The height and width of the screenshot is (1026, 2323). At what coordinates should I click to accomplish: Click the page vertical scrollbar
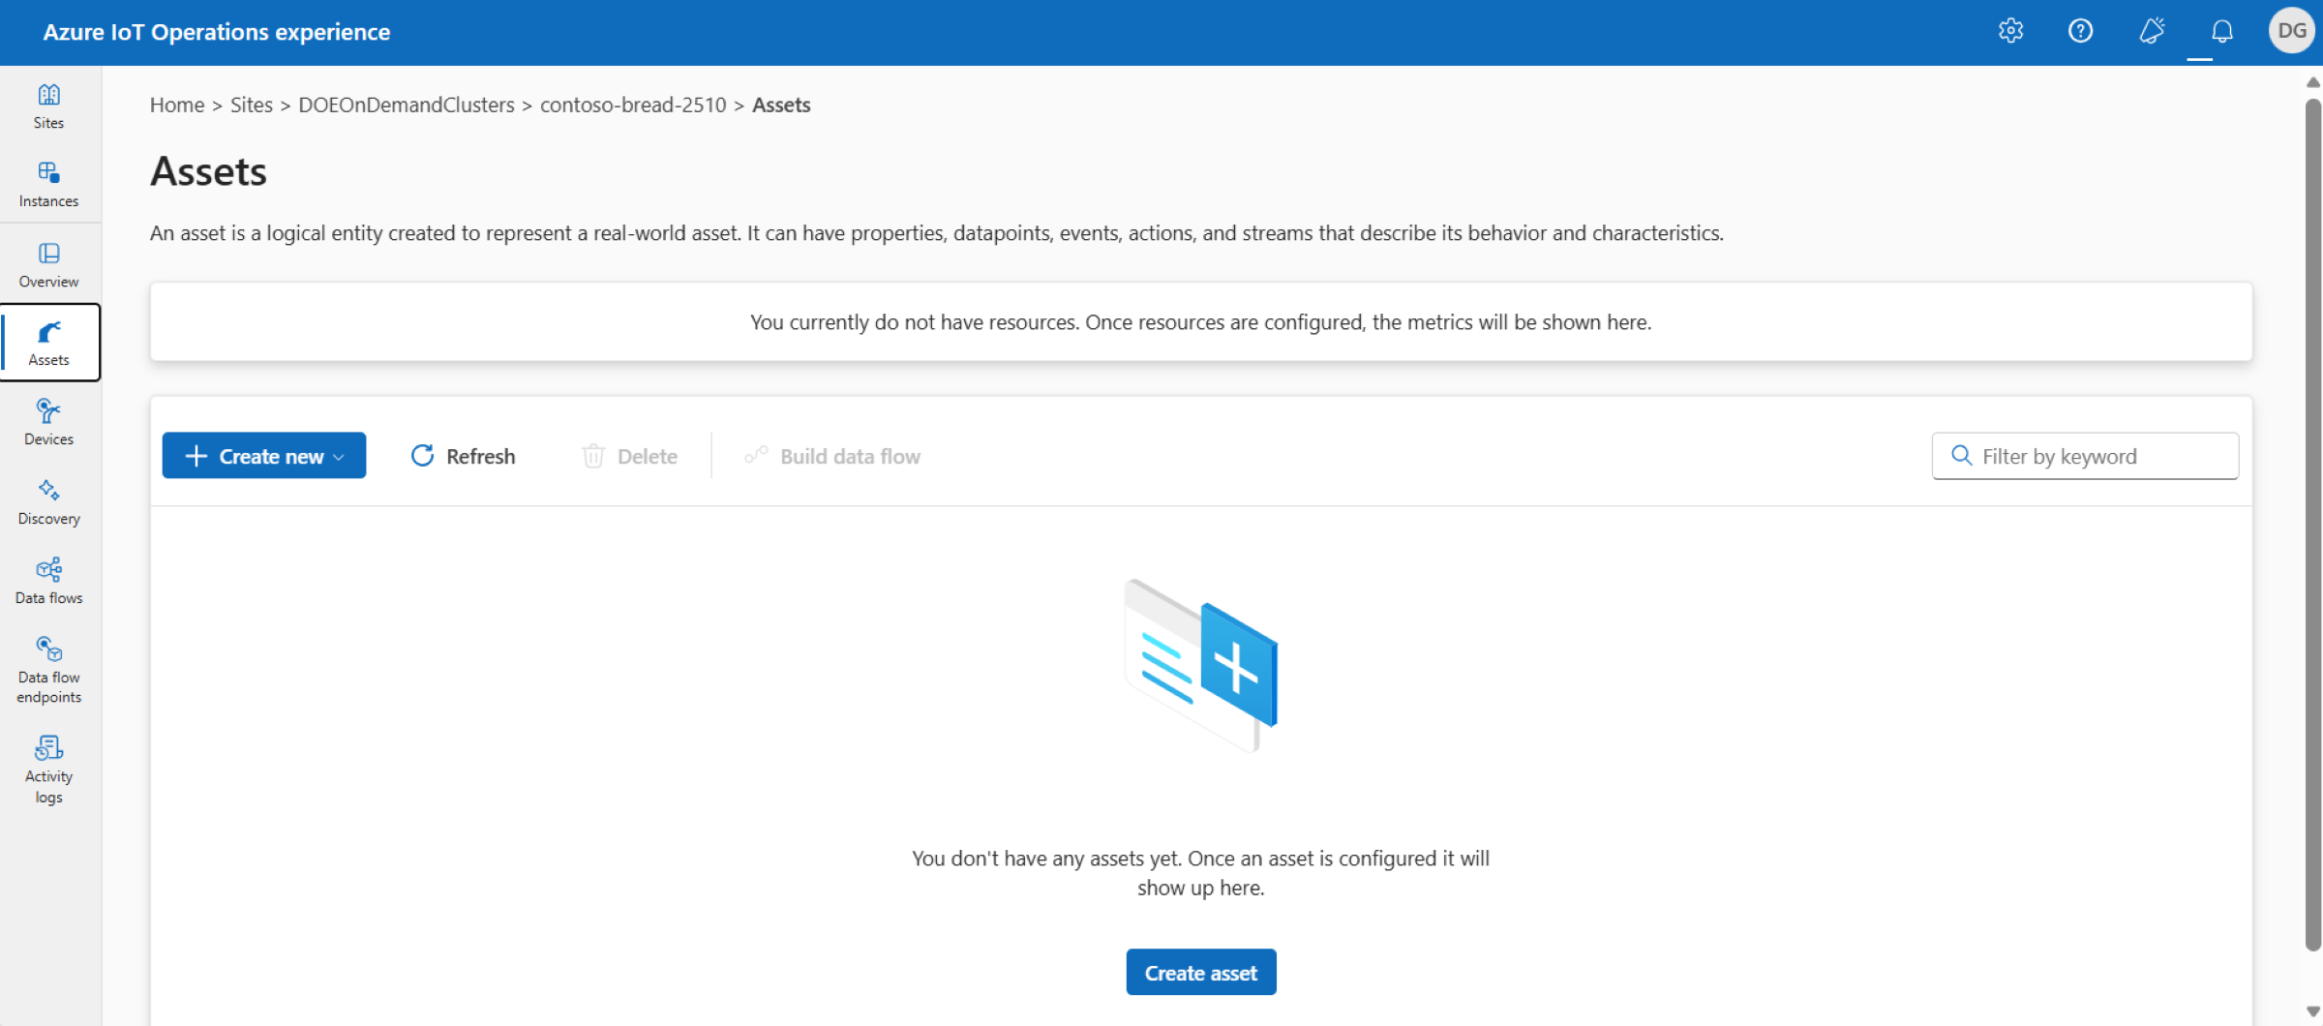[2312, 523]
